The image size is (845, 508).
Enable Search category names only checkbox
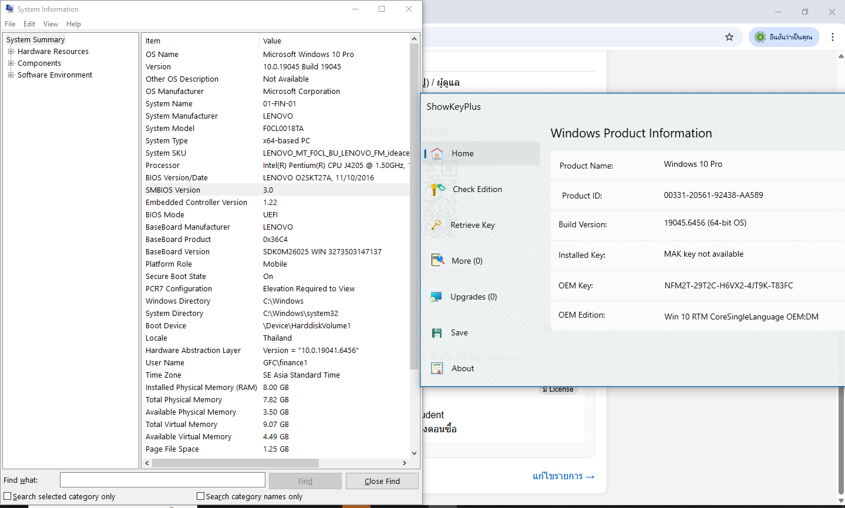click(201, 496)
